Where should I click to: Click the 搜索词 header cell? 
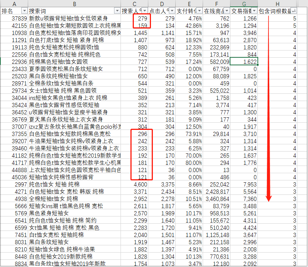click(x=74, y=11)
